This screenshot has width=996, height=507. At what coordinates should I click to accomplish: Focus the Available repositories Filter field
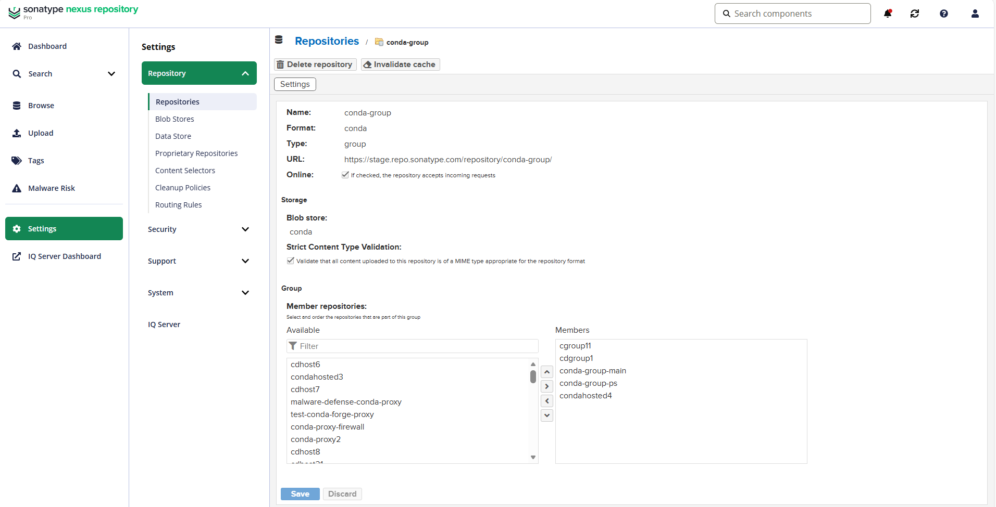click(413, 346)
